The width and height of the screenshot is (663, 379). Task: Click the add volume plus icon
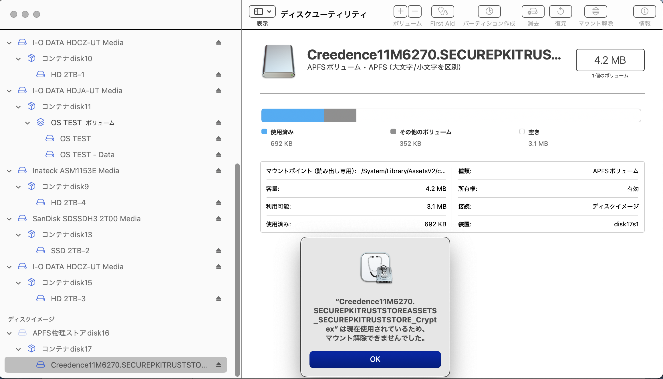pos(400,12)
